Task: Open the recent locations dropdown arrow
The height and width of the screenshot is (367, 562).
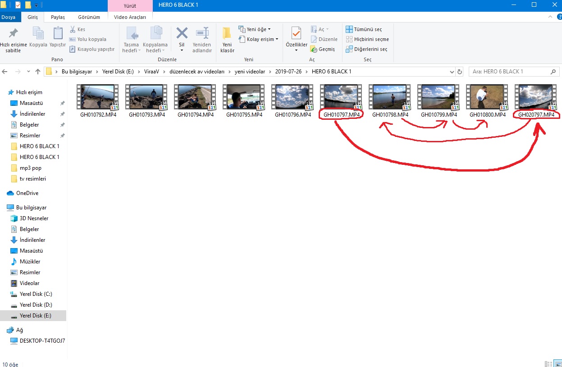Action: pyautogui.click(x=28, y=72)
